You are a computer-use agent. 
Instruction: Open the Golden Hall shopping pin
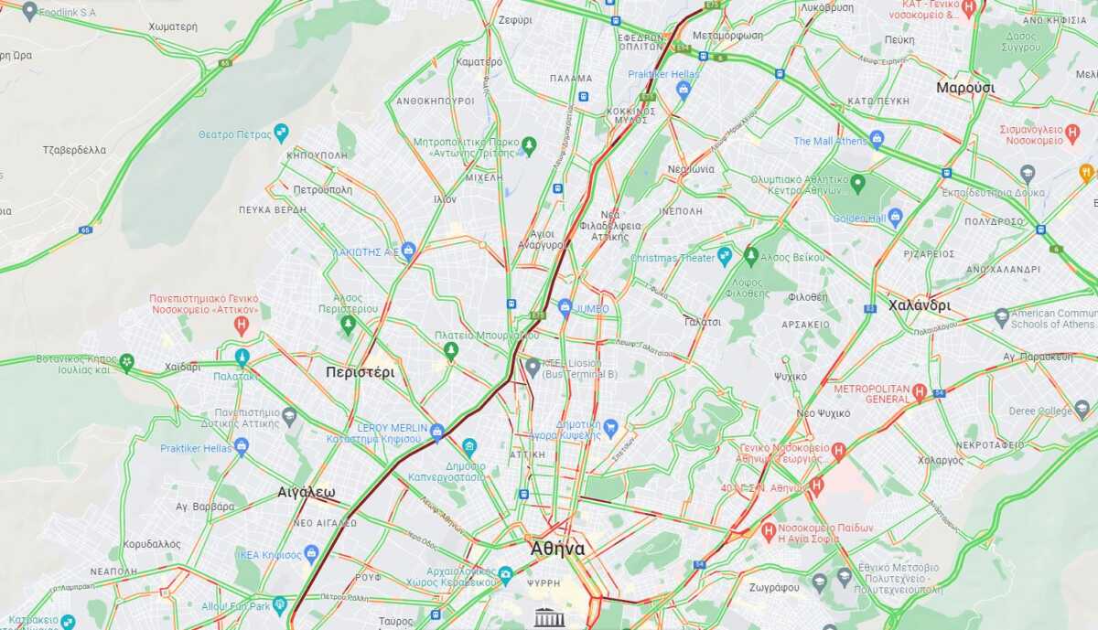895,218
